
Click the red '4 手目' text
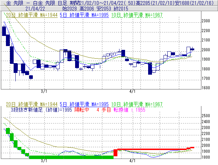click(104, 110)
